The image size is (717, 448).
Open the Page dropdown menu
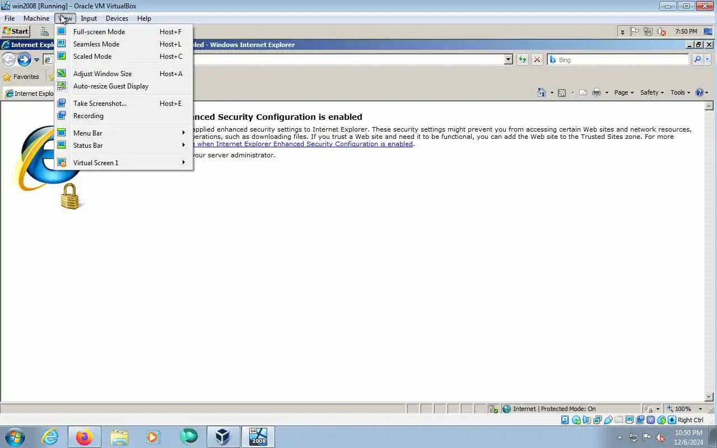(x=623, y=92)
